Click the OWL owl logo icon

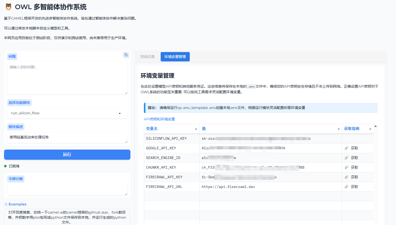pos(8,7)
